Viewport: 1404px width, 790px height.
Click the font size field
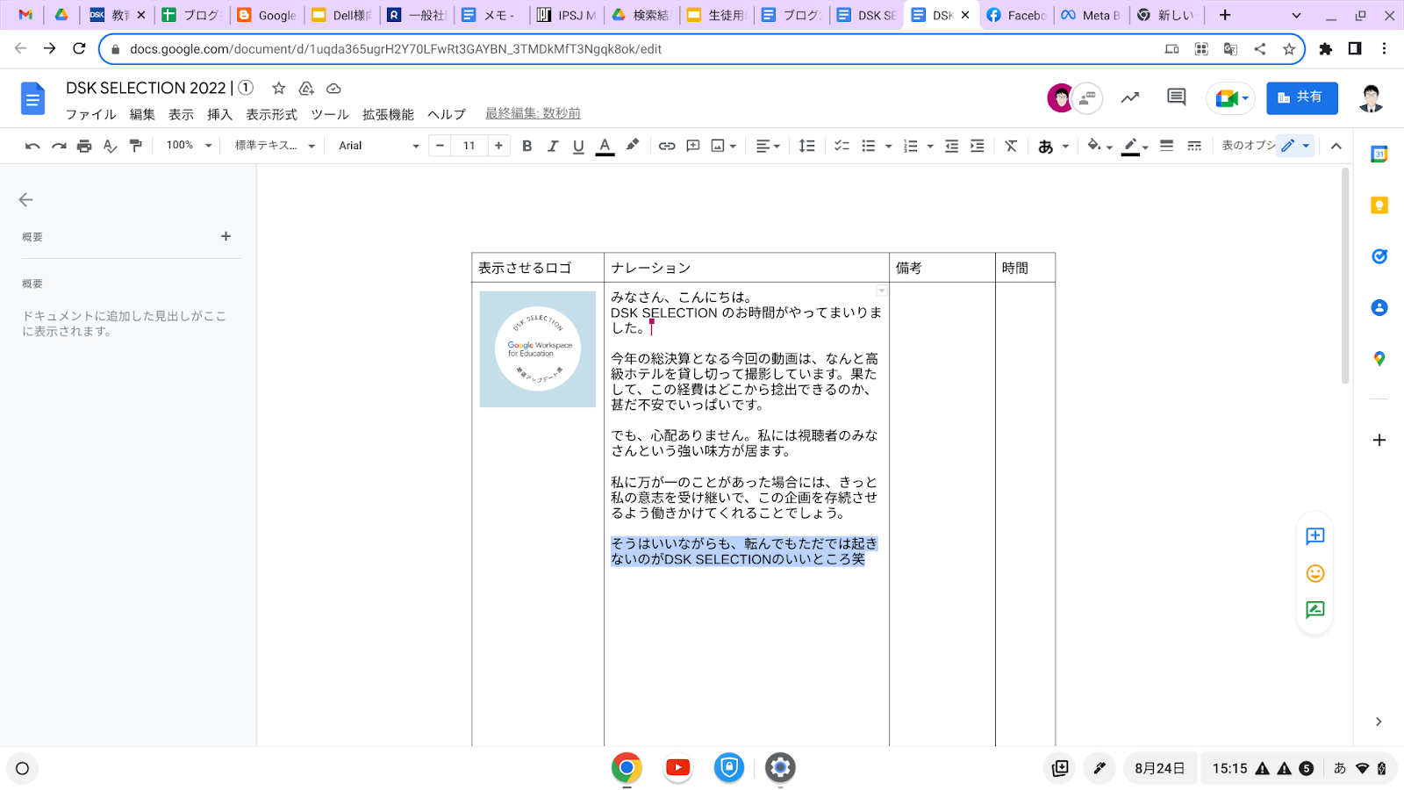point(469,146)
